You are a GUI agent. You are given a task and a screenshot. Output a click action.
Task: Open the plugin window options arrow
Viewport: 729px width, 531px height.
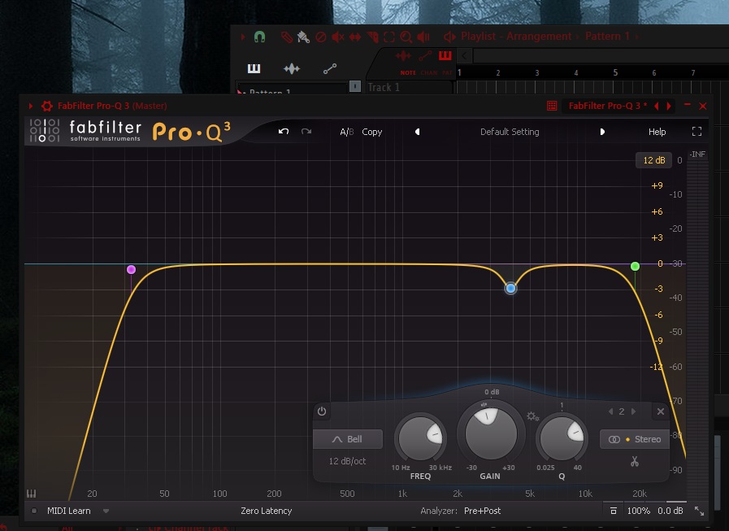[31, 106]
